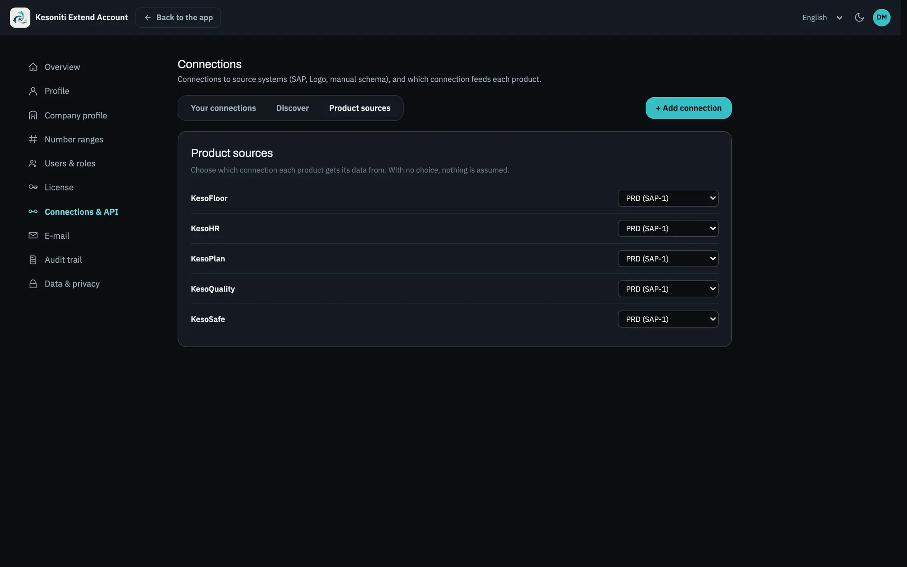The image size is (907, 567).
Task: Click the KesoSafe product label
Action: click(x=208, y=319)
